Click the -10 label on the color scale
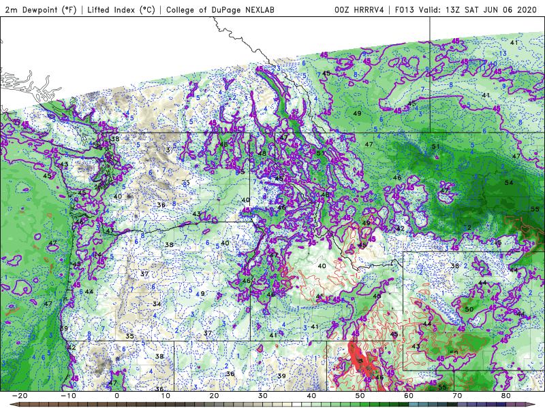 (x=68, y=396)
